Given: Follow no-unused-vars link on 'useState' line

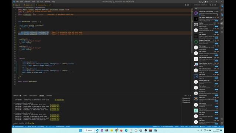Looking at the screenshot, I should tap(55, 116).
